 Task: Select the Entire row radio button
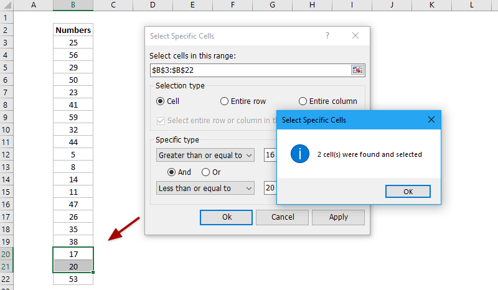coord(224,101)
